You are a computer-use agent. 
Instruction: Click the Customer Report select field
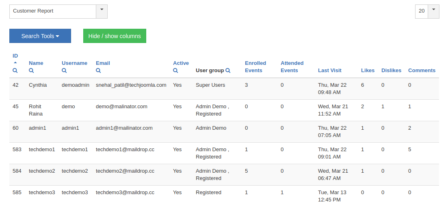pos(53,11)
